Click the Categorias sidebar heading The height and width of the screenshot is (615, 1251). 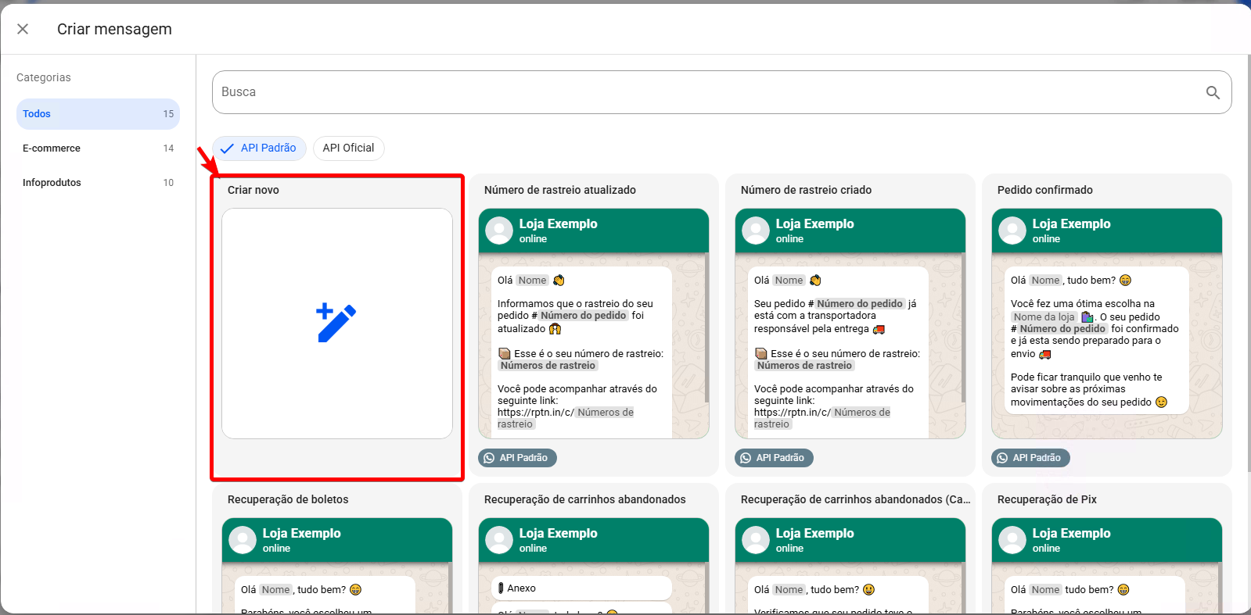tap(44, 77)
